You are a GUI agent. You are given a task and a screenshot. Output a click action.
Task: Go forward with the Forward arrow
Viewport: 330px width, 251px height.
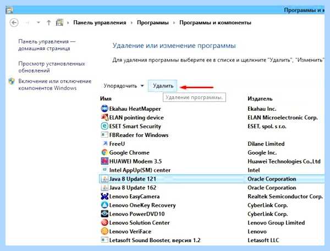pyautogui.click(x=28, y=23)
